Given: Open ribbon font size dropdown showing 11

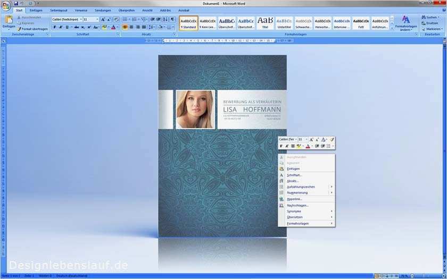Looking at the screenshot, I should (x=97, y=20).
